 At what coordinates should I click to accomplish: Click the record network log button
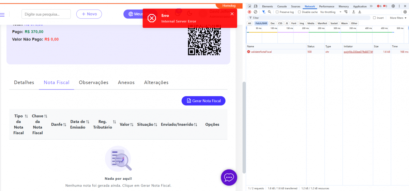(x=249, y=12)
